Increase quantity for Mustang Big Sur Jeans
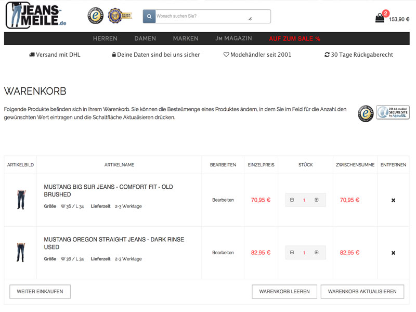416x312 pixels. (x=317, y=200)
